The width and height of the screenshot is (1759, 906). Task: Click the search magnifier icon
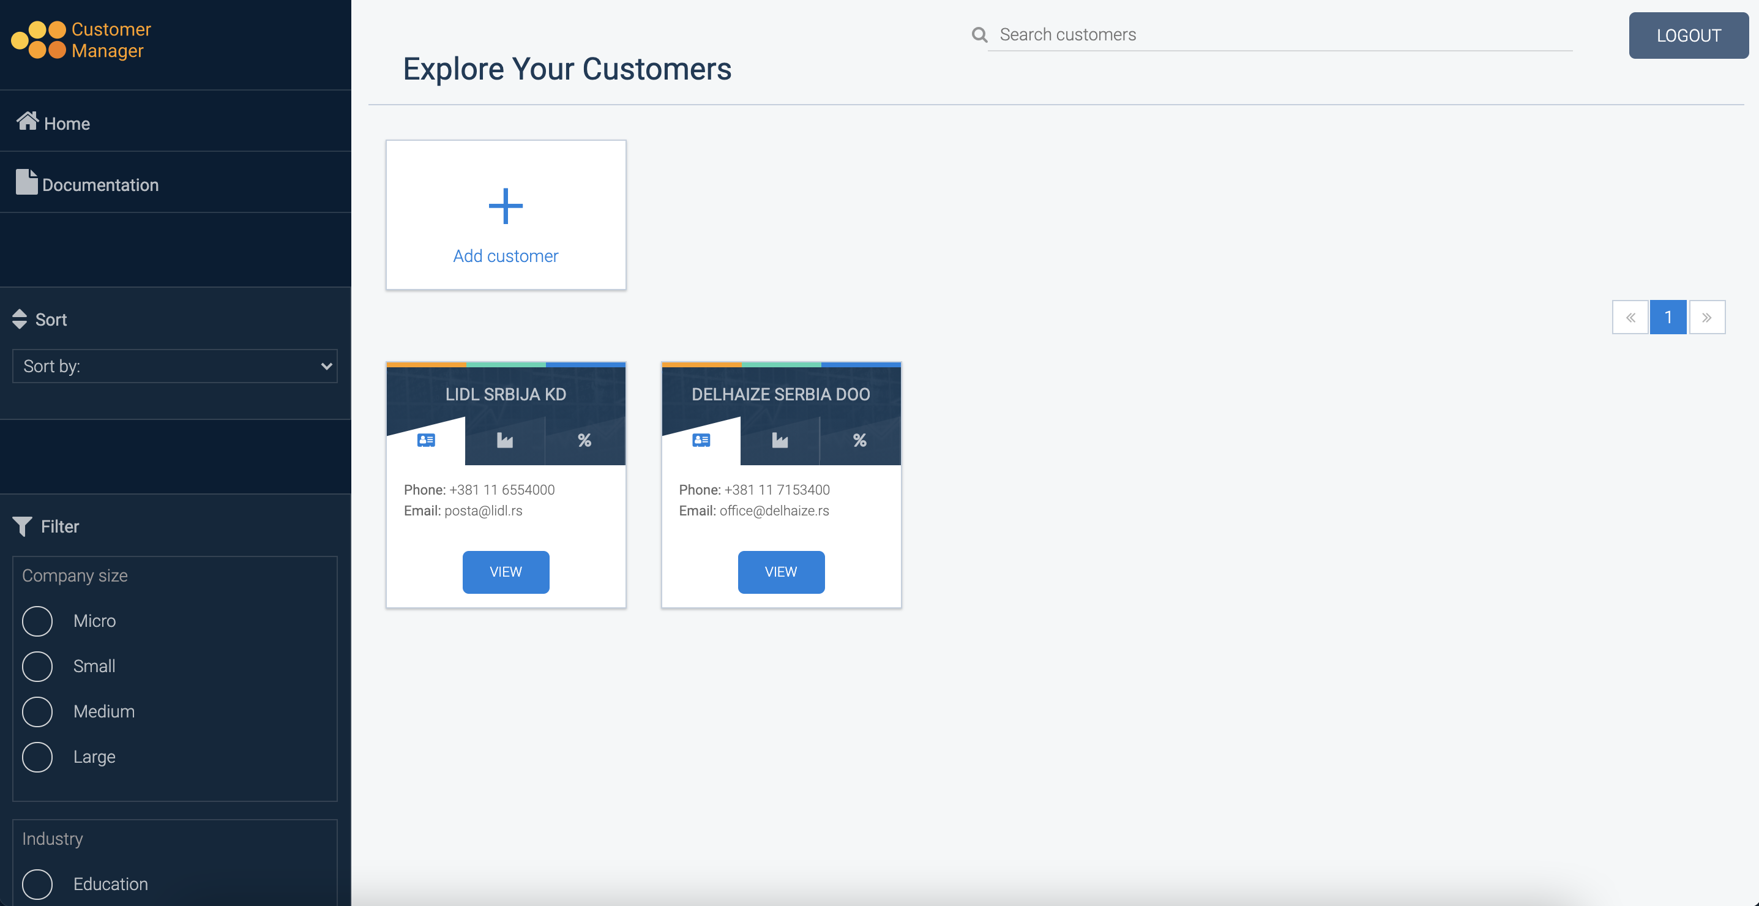[979, 35]
